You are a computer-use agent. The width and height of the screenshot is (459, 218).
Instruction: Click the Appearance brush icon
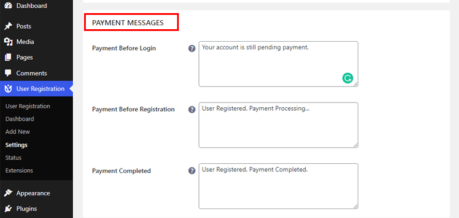(x=8, y=193)
